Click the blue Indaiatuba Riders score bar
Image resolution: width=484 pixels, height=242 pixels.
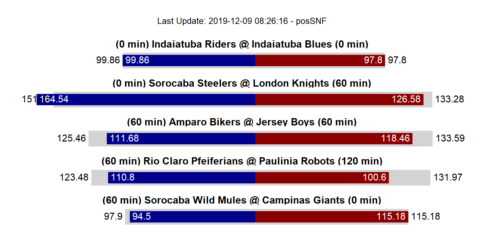click(x=189, y=60)
